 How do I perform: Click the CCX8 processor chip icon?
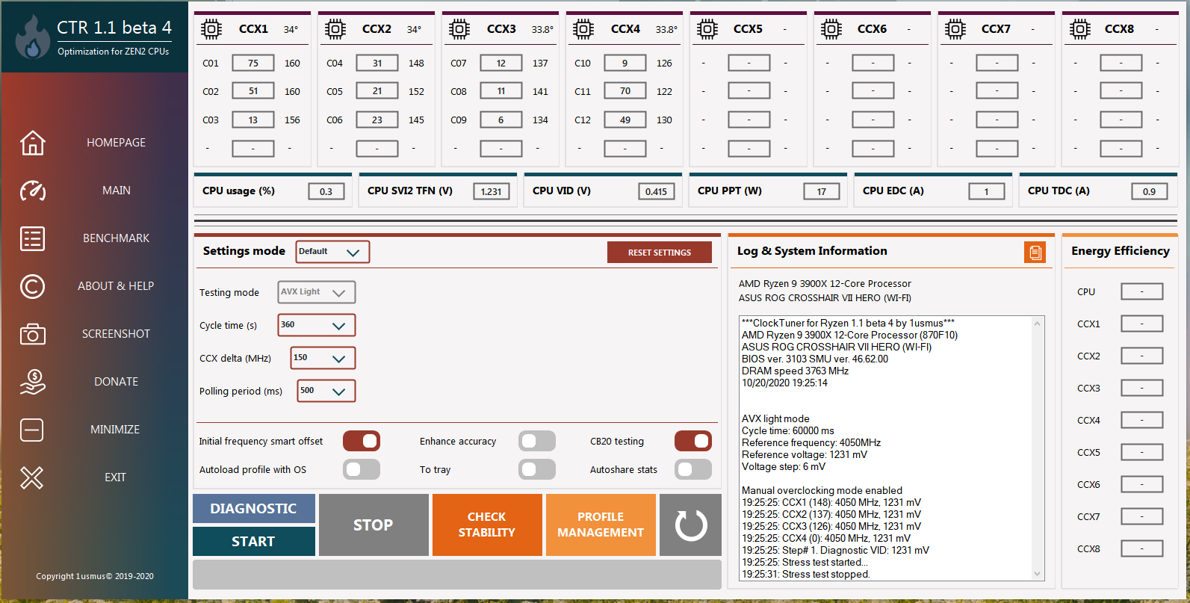tap(1079, 29)
